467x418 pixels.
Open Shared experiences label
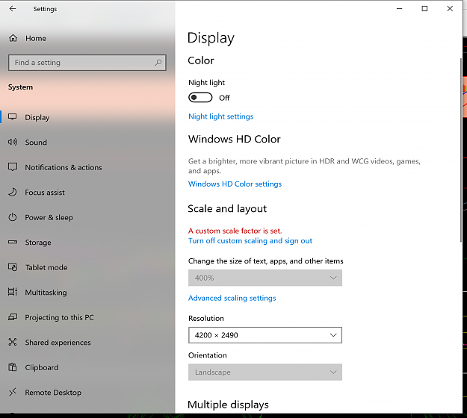(x=58, y=343)
